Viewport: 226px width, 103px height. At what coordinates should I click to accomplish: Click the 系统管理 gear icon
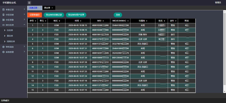[3, 52]
